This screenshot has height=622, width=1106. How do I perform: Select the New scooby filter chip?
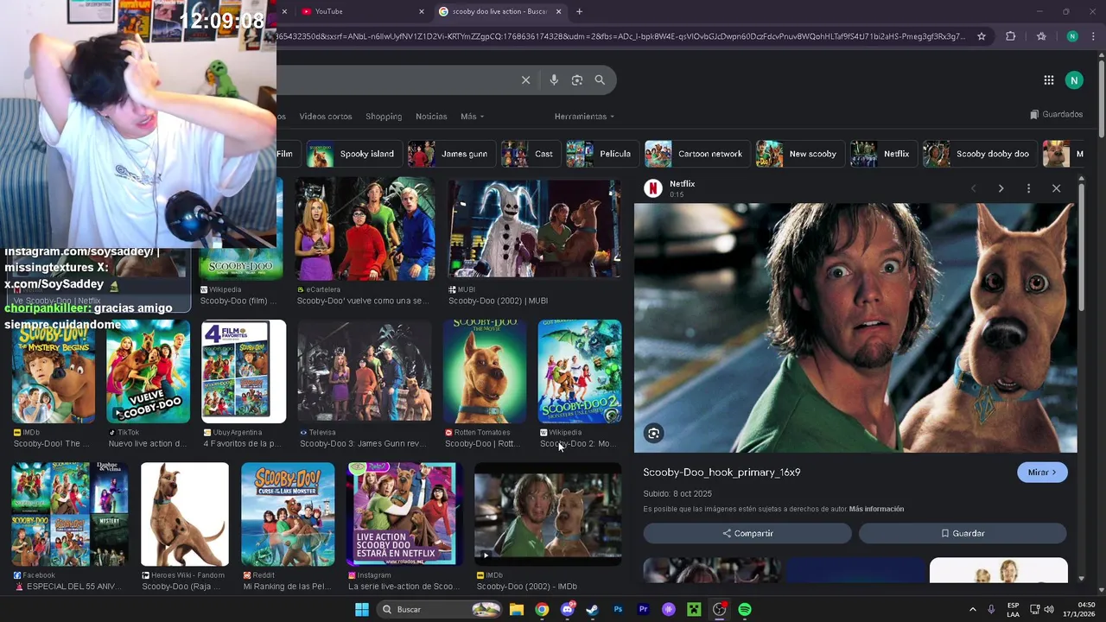click(799, 154)
